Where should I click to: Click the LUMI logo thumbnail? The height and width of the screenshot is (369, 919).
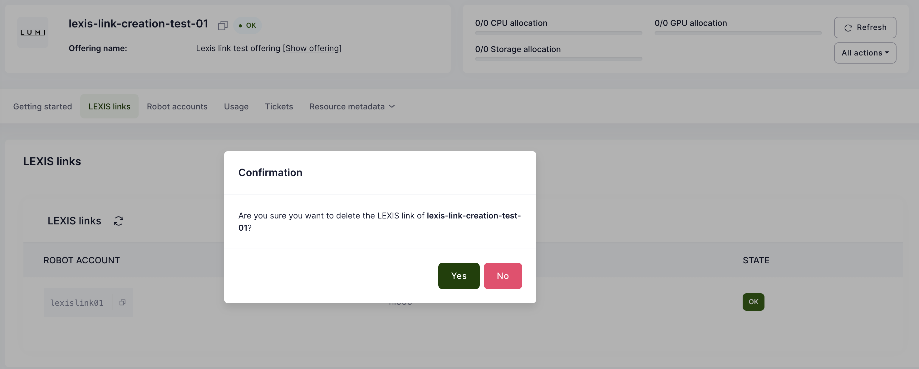pyautogui.click(x=32, y=32)
